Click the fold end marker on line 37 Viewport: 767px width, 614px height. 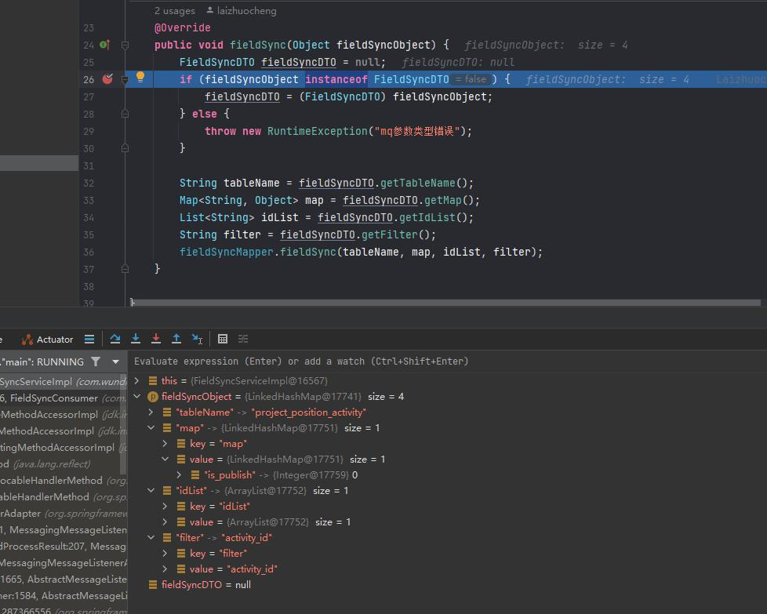[125, 269]
